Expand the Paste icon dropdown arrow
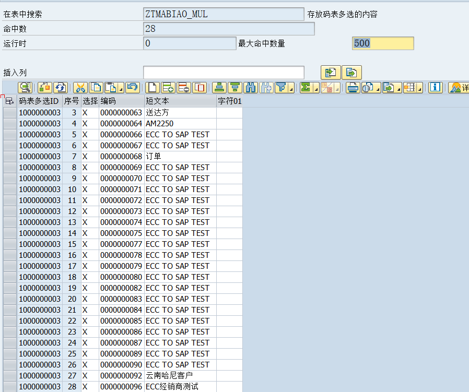This screenshot has width=469, height=392. tap(121, 89)
